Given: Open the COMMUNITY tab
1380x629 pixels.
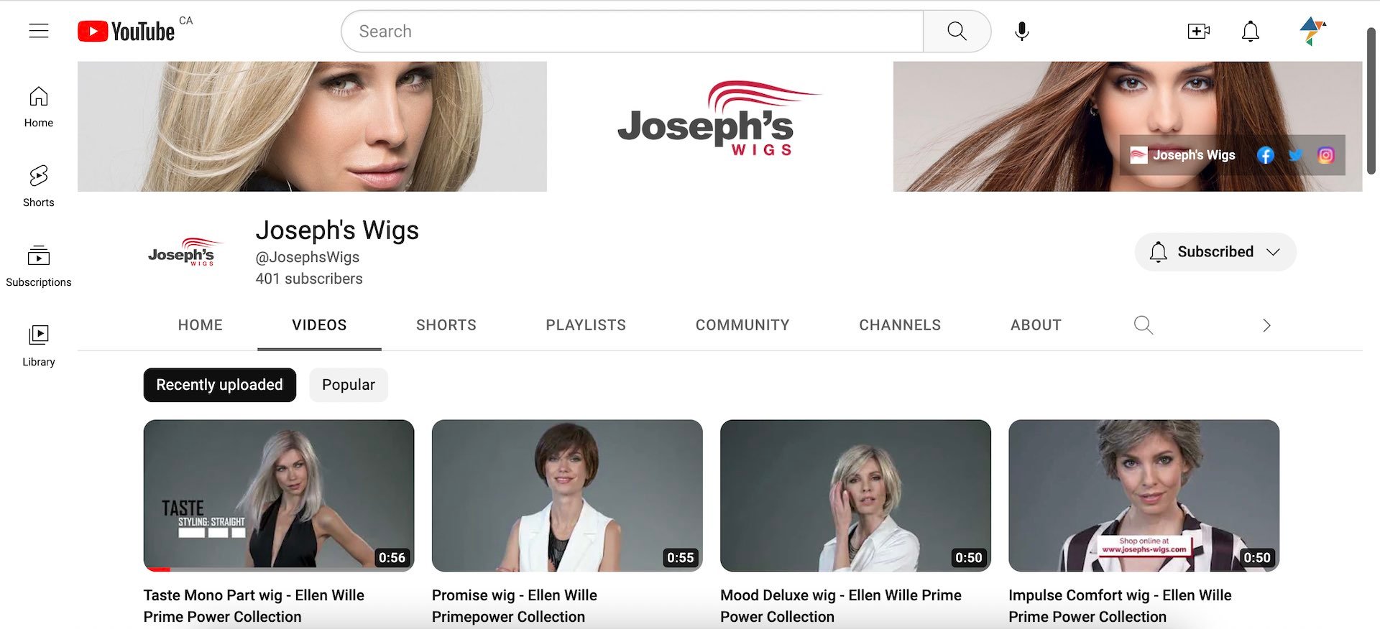Looking at the screenshot, I should (x=742, y=325).
